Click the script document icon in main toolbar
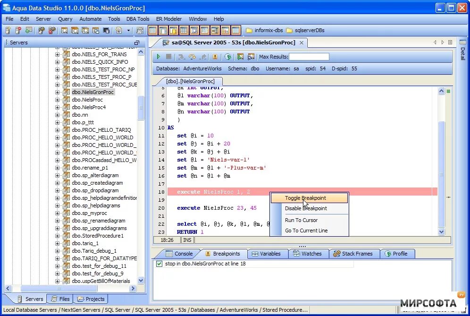 pyautogui.click(x=119, y=30)
